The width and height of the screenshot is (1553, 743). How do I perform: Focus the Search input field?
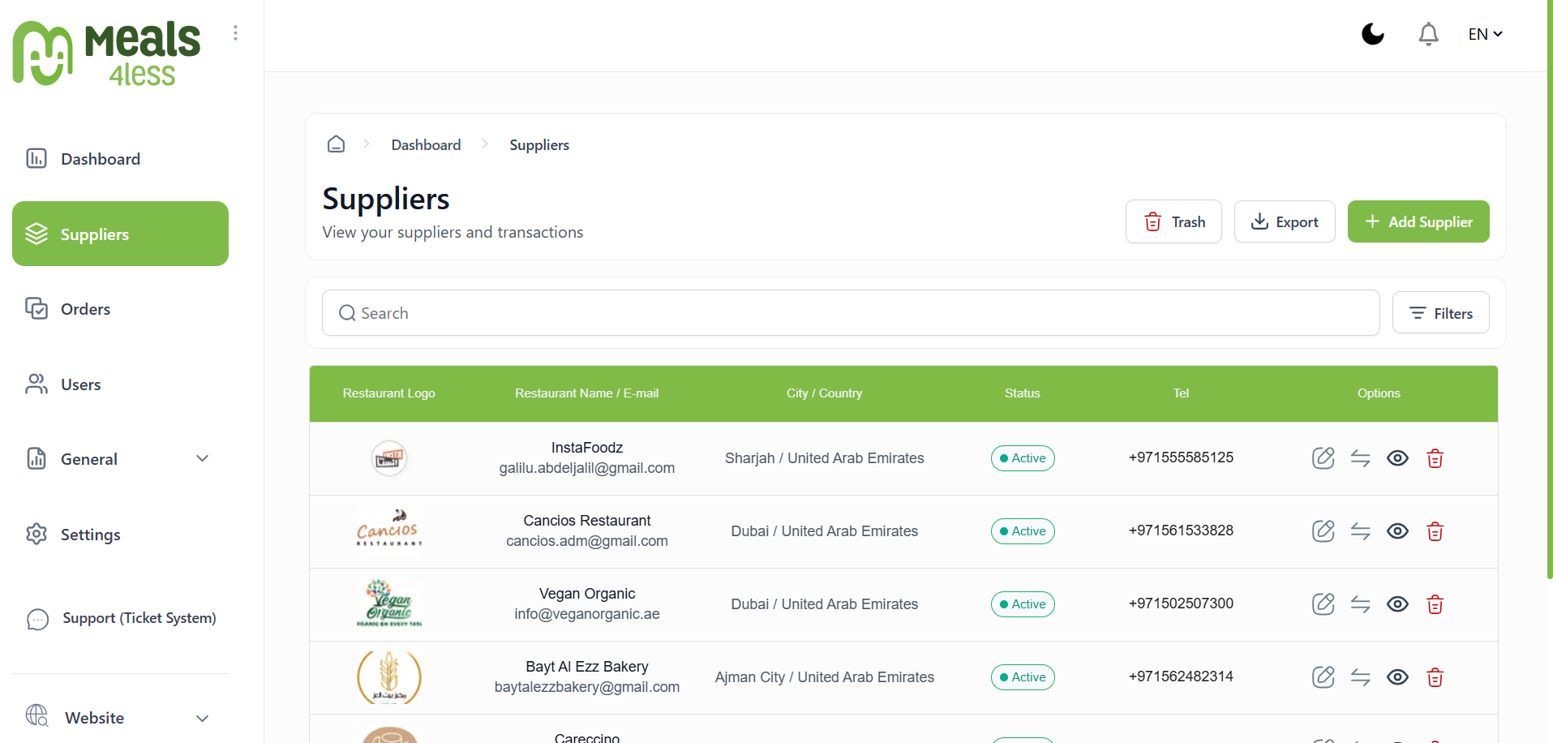tap(851, 313)
